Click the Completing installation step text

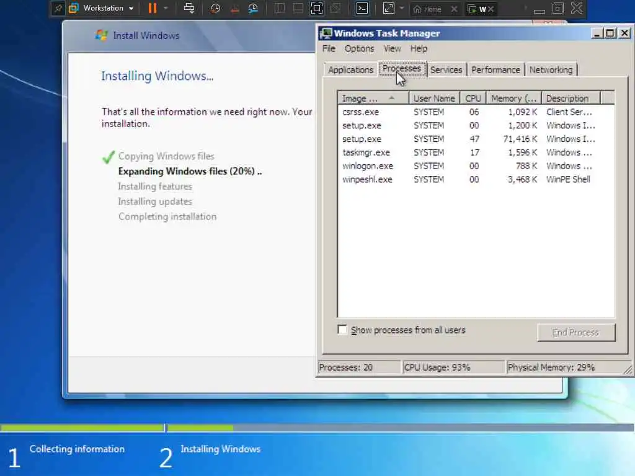167,216
